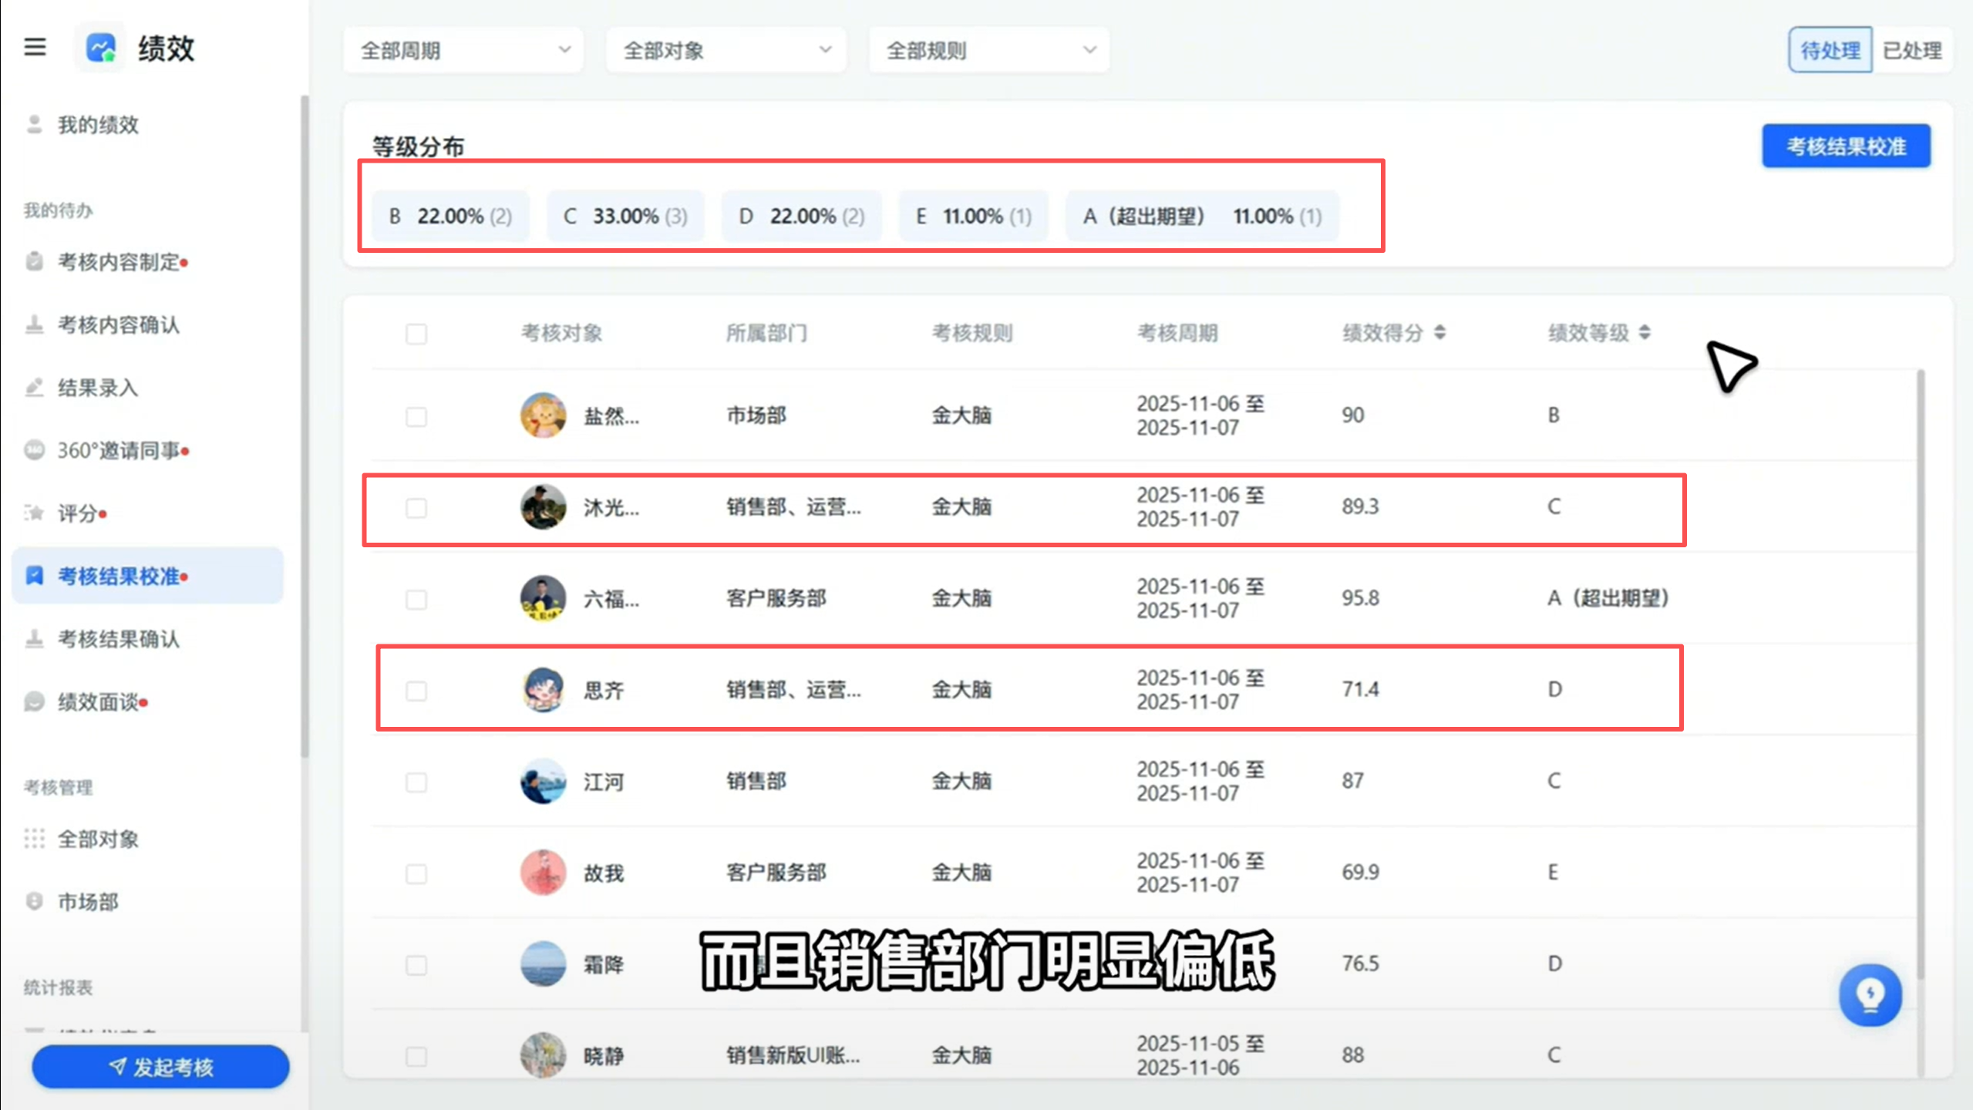The width and height of the screenshot is (1973, 1110).
Task: Select grade D 22.00% distribution chip
Action: [801, 216]
